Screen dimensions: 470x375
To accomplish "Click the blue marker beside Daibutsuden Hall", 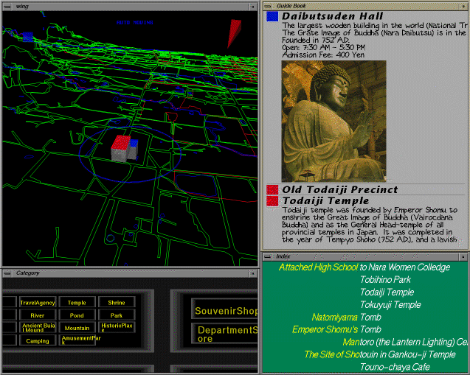I will [272, 16].
